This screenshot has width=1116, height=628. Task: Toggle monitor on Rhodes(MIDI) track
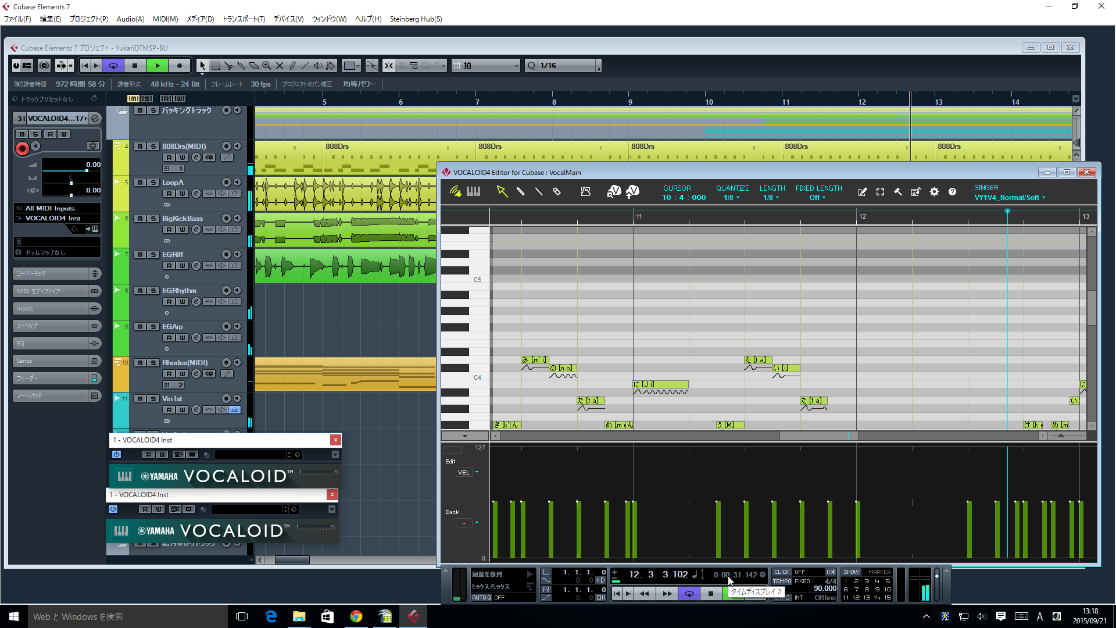click(x=237, y=363)
